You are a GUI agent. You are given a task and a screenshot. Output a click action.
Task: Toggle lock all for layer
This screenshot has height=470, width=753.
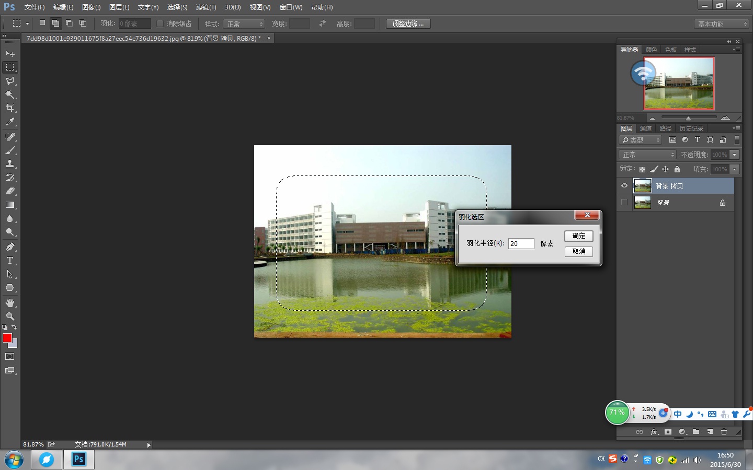coord(677,169)
